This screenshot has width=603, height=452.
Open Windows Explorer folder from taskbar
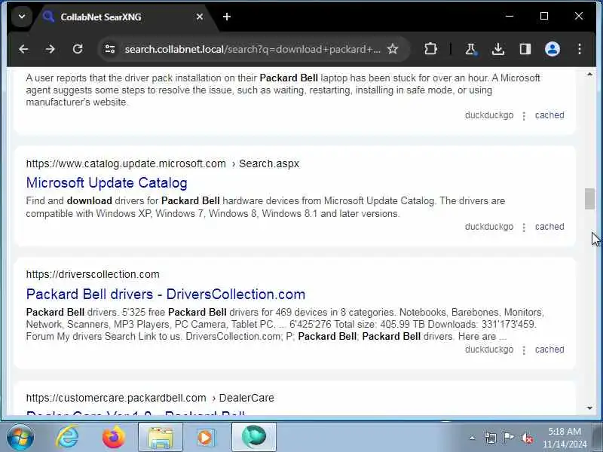click(x=161, y=437)
